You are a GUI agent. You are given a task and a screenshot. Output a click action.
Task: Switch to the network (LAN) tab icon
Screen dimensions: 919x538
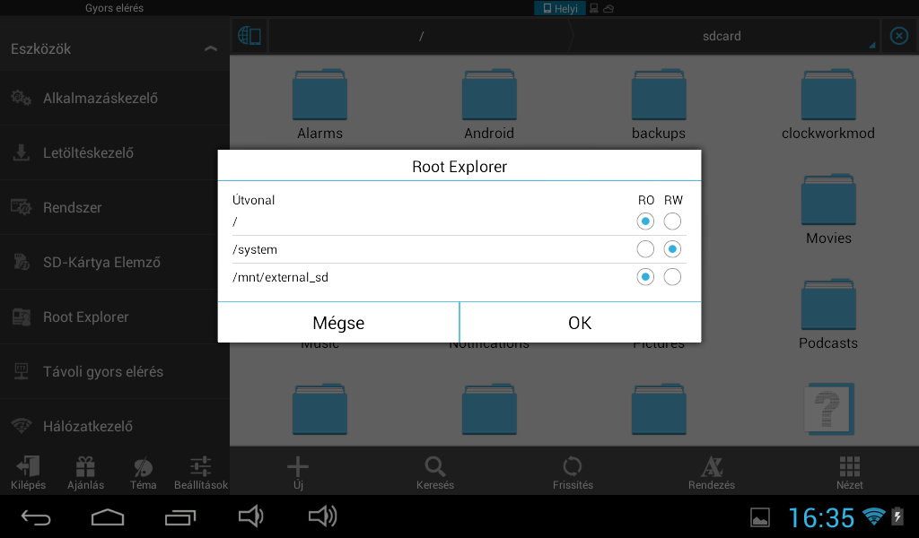tap(594, 8)
